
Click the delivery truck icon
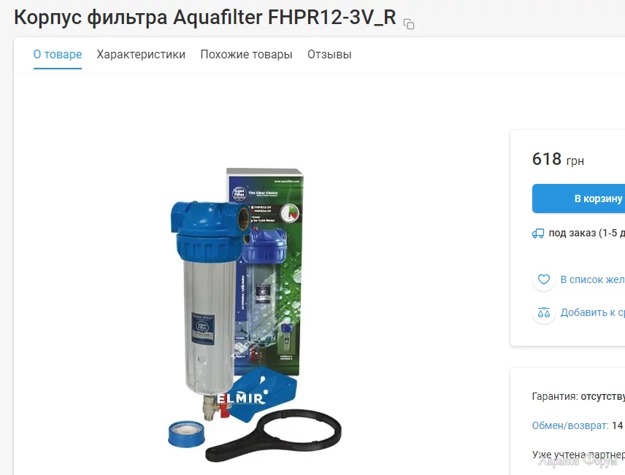pyautogui.click(x=537, y=233)
